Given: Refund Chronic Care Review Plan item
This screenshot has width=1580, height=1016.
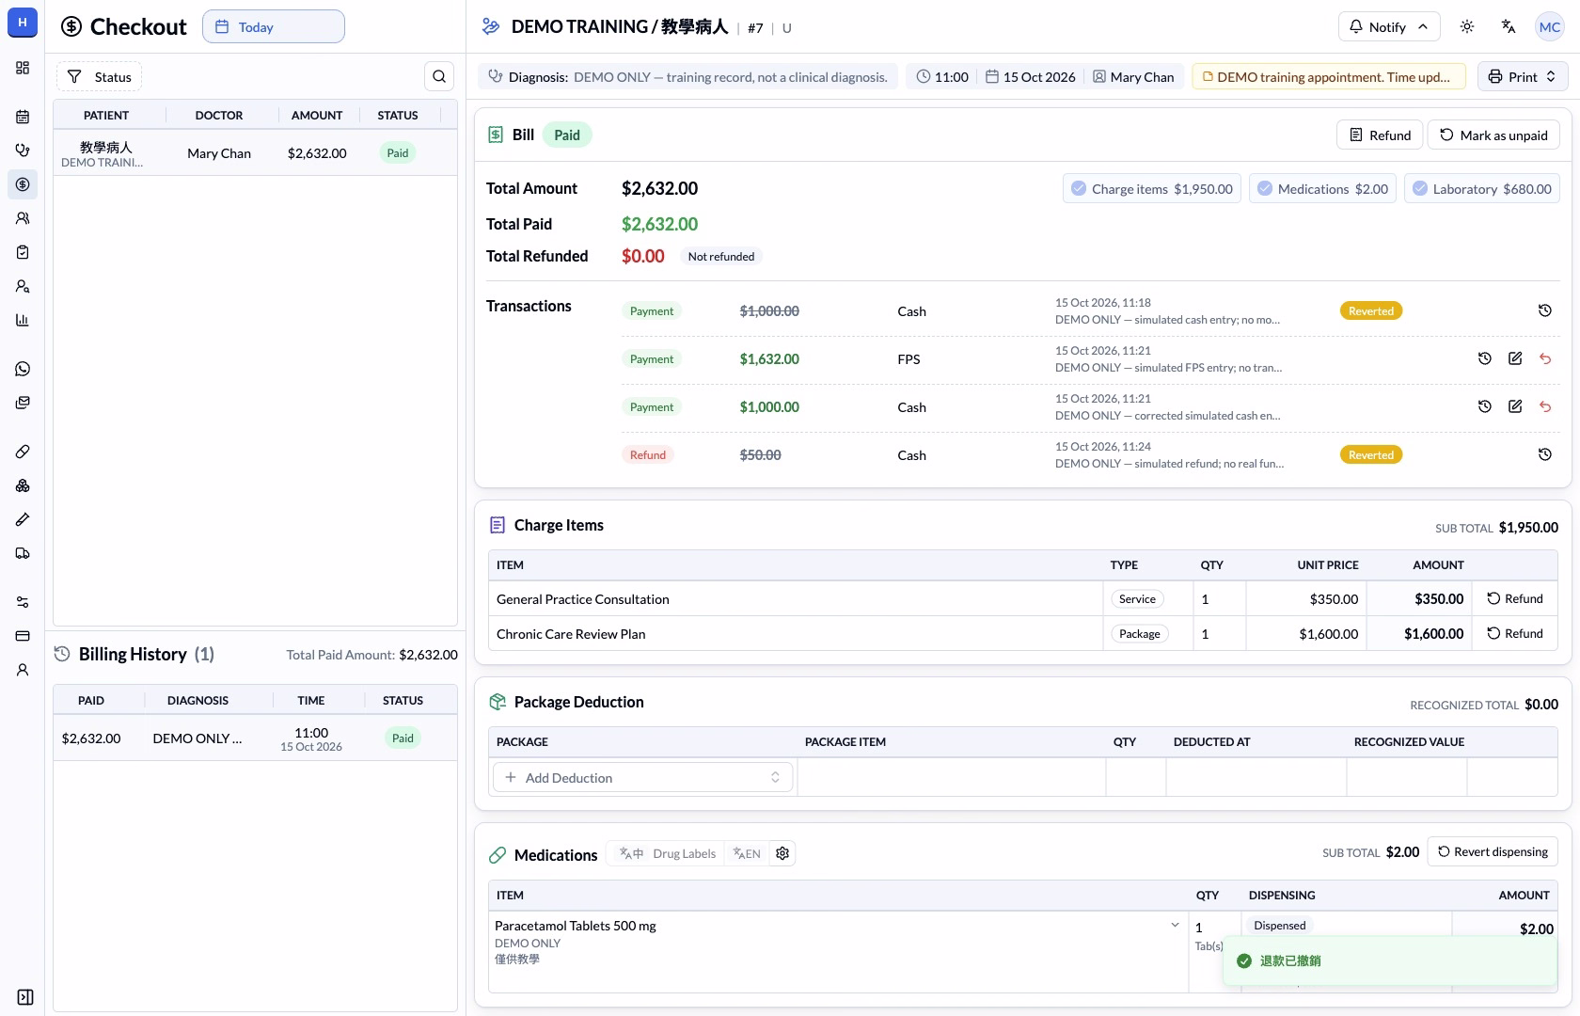Looking at the screenshot, I should pyautogui.click(x=1514, y=633).
